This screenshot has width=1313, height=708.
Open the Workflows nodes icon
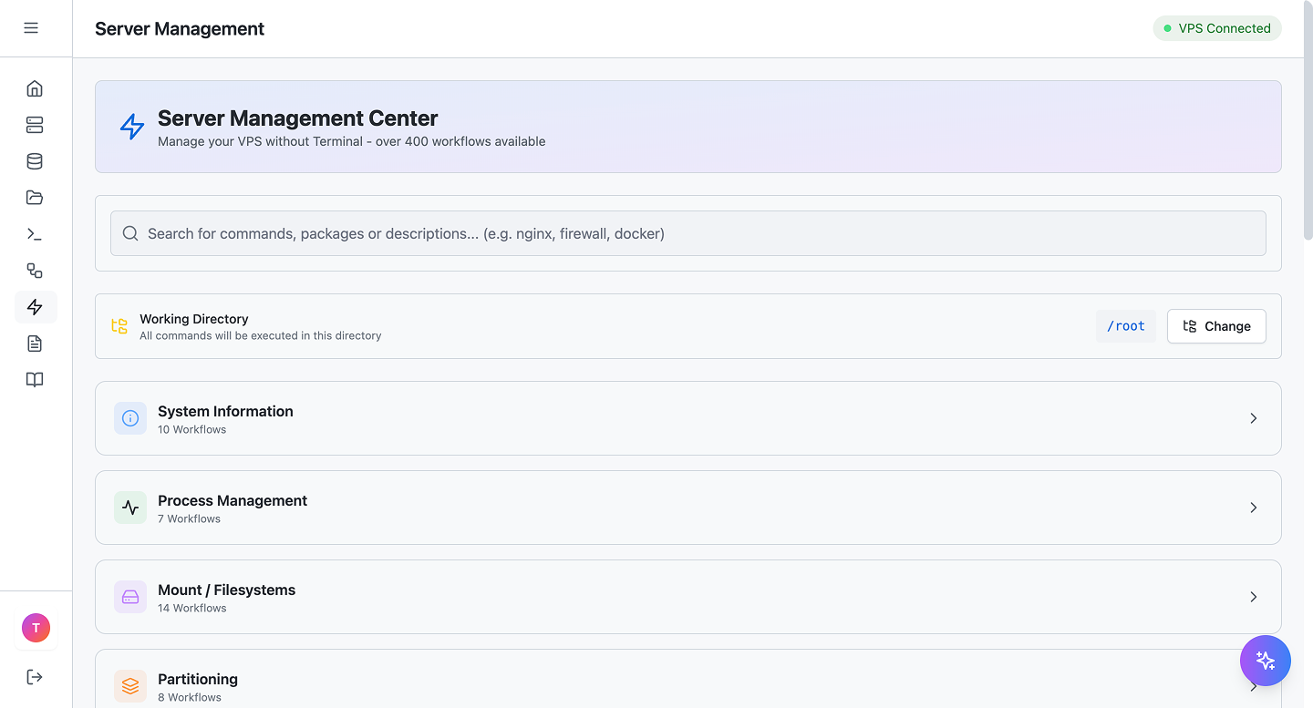tap(35, 271)
